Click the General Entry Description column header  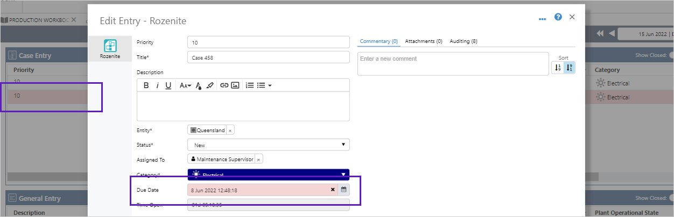click(x=30, y=213)
